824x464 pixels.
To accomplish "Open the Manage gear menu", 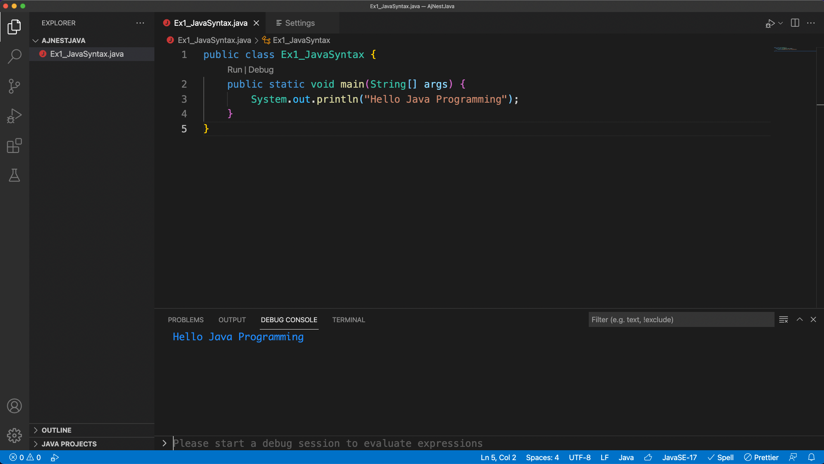I will (14, 435).
